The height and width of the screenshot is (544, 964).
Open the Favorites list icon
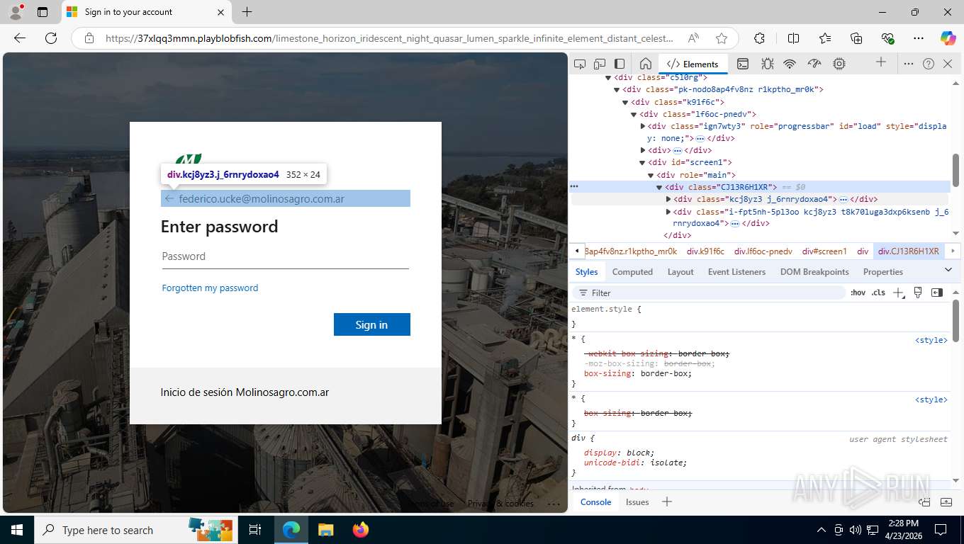[x=825, y=38]
